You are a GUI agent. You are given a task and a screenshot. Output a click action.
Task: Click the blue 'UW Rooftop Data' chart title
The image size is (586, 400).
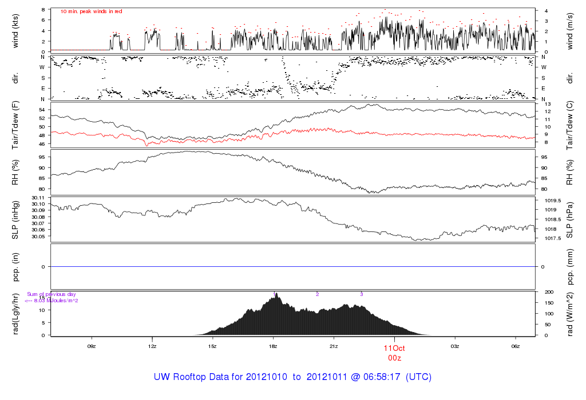tap(292, 377)
